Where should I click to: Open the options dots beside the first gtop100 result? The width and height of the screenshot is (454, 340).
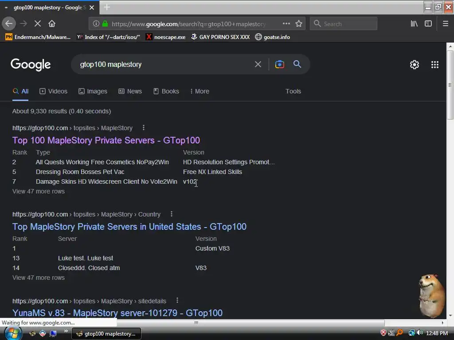coord(144,127)
